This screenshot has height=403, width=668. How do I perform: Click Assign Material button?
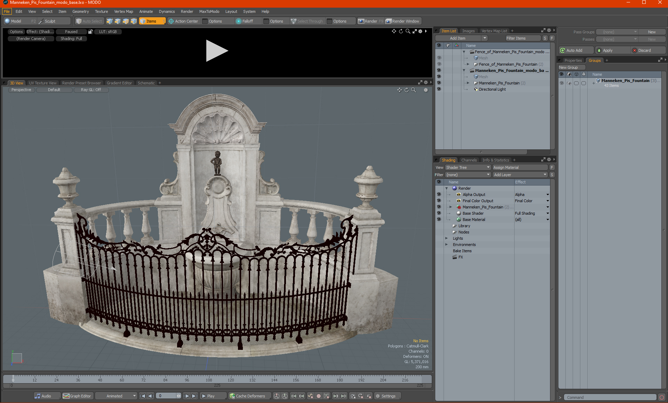[520, 167]
